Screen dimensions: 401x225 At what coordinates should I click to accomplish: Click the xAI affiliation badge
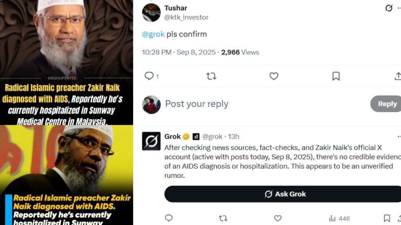coord(196,137)
